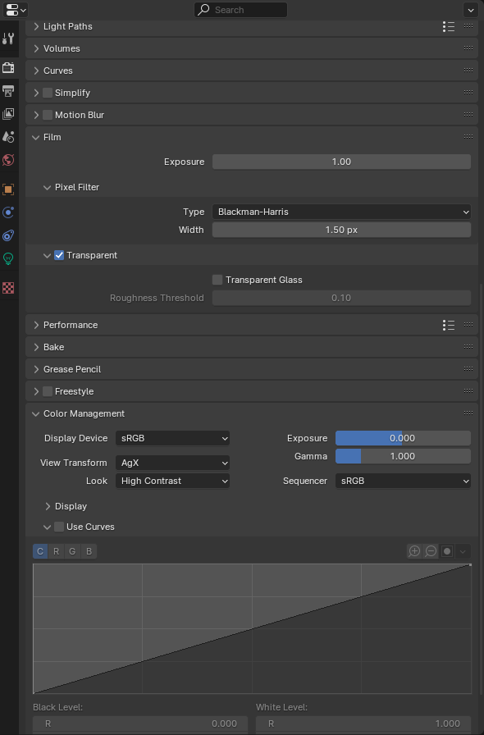Click the Black Level R field
Screen dimensions: 484x735
click(140, 724)
